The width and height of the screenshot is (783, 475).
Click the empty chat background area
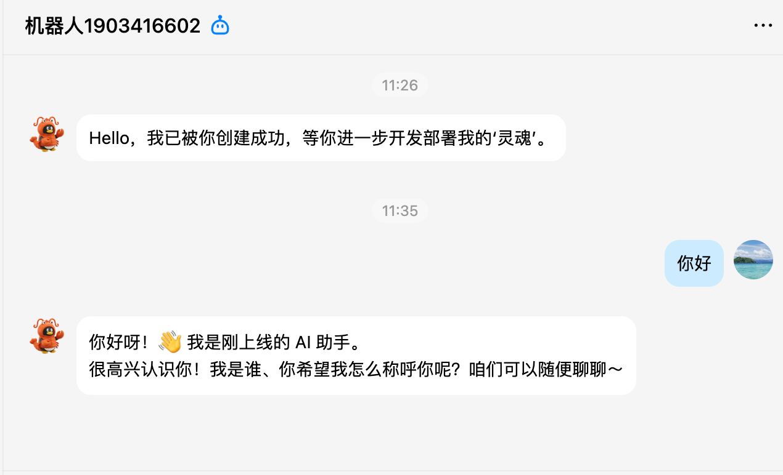pos(391,437)
